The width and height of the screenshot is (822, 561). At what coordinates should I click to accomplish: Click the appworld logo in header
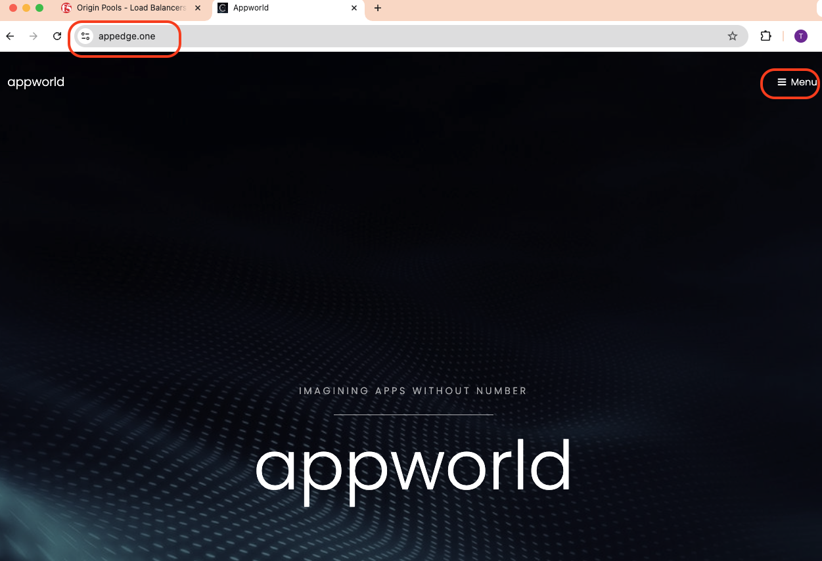[x=36, y=82]
